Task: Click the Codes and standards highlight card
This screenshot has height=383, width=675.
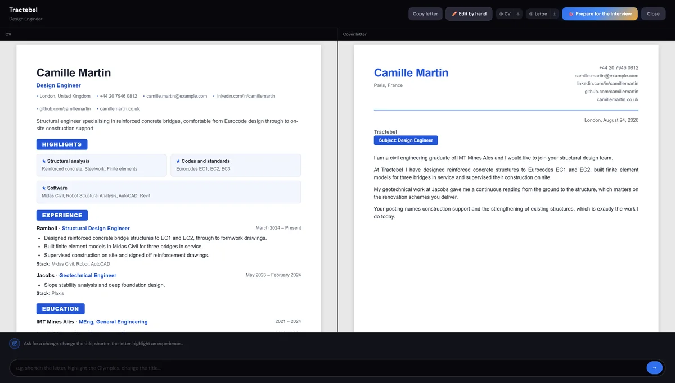Action: 236,165
